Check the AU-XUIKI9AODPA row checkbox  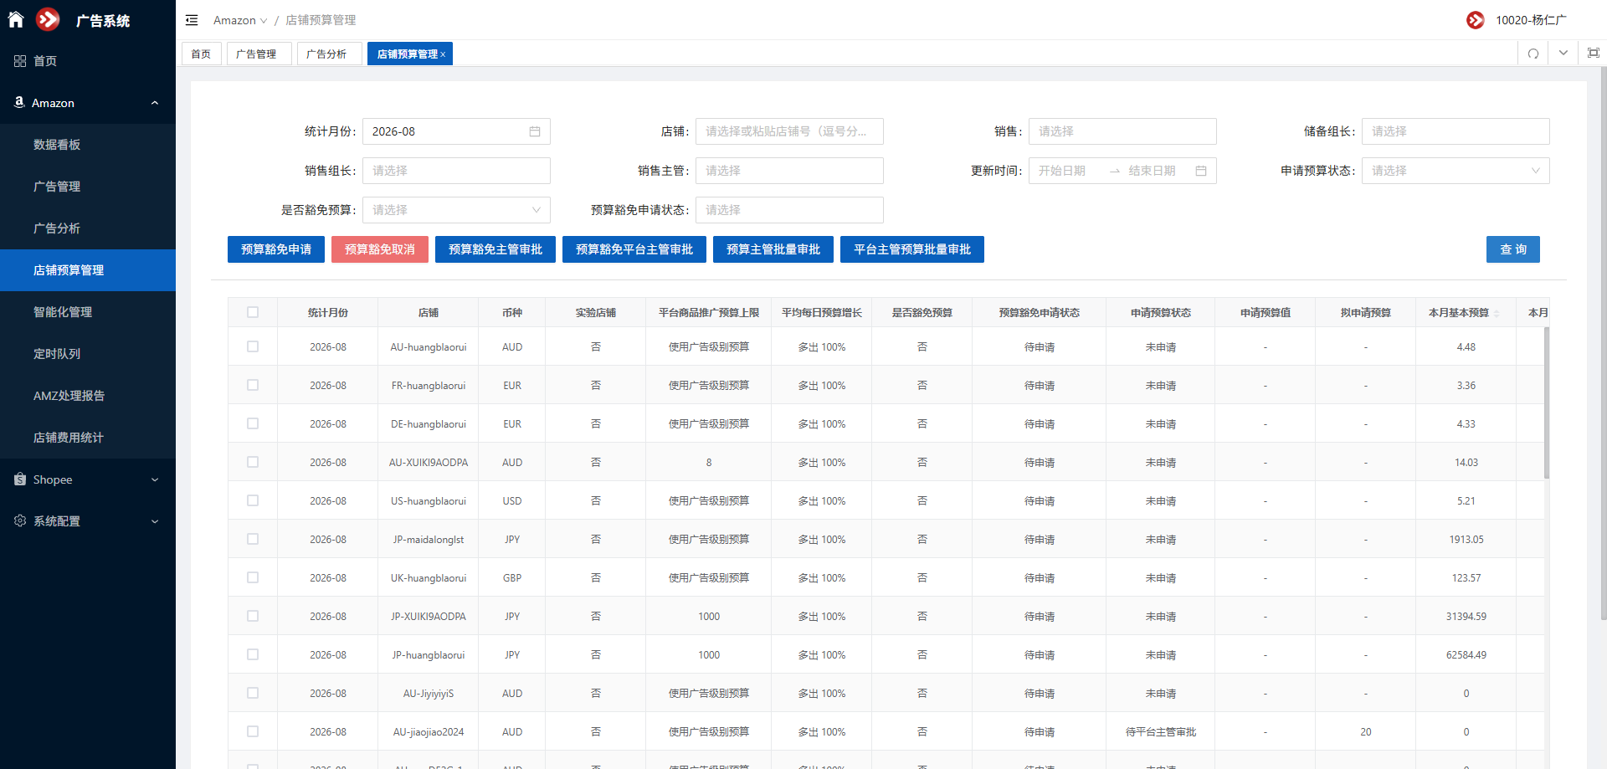click(253, 462)
